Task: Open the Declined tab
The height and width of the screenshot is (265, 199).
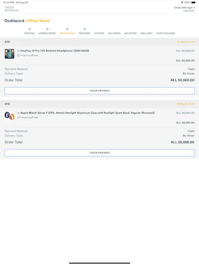Action: [x=147, y=33]
